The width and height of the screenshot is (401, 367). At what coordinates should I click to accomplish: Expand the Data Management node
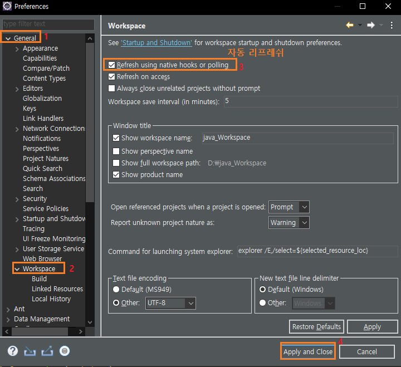point(8,320)
